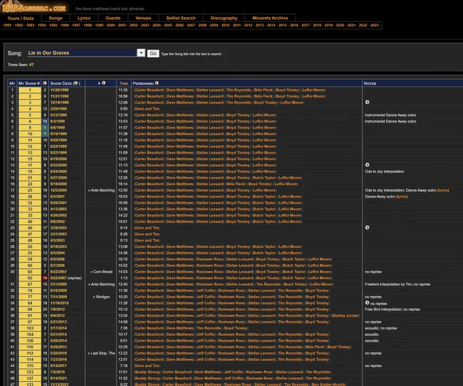This screenshot has width=463, height=386.
Task: Go to the 2007 tour year link
Action: 191,25
